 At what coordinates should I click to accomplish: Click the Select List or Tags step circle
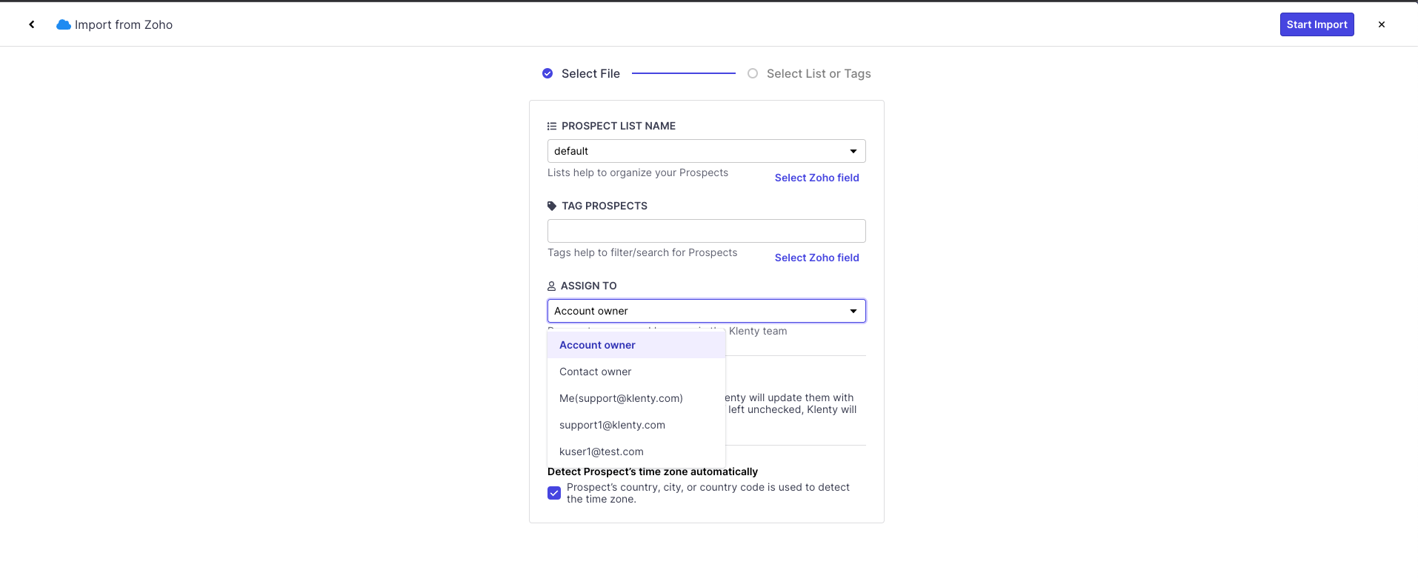753,73
